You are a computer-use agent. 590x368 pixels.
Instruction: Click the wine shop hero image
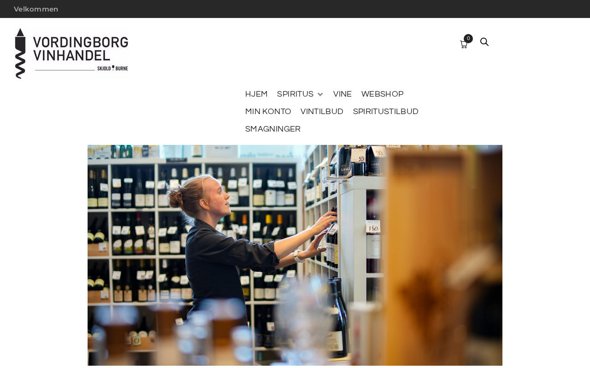295,255
